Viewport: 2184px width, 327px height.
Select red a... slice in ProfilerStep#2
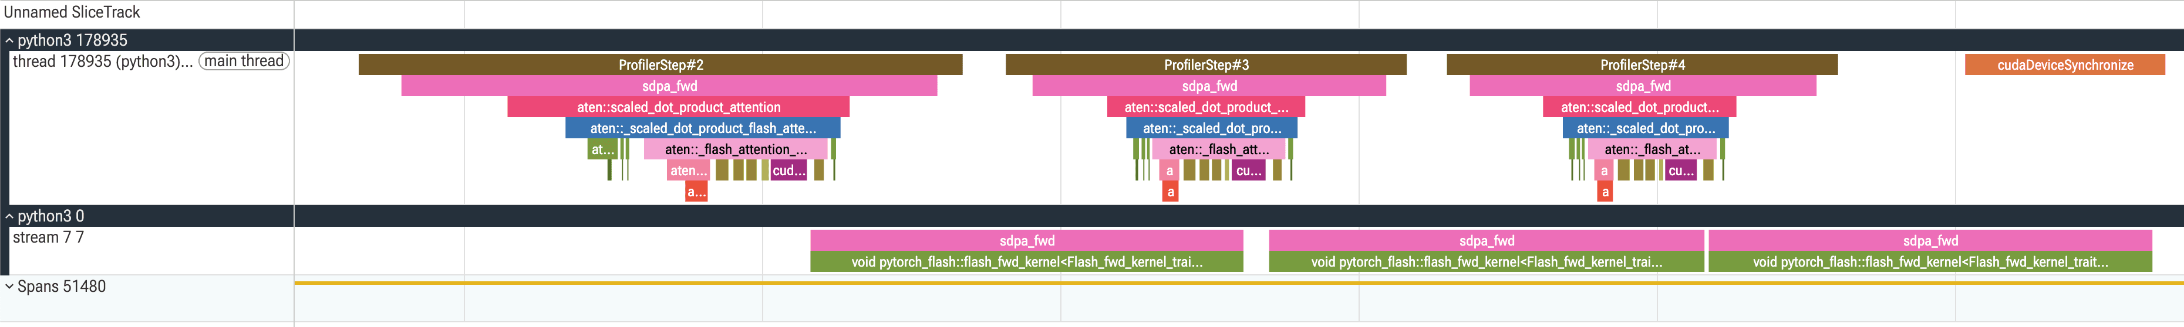pyautogui.click(x=696, y=192)
